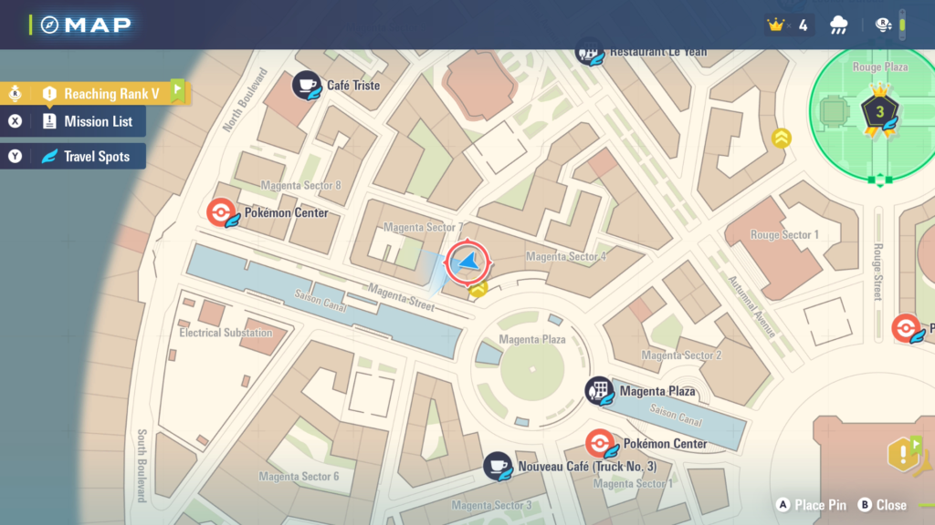The width and height of the screenshot is (935, 525).
Task: Click the Nouveau Café Truck No. 3 icon
Action: click(498, 466)
